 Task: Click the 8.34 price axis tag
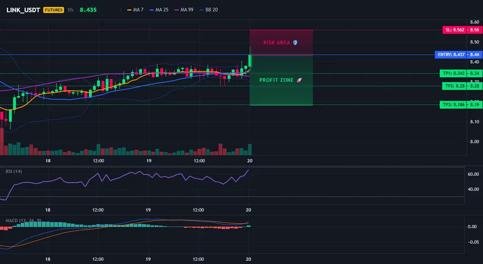pos(474,73)
